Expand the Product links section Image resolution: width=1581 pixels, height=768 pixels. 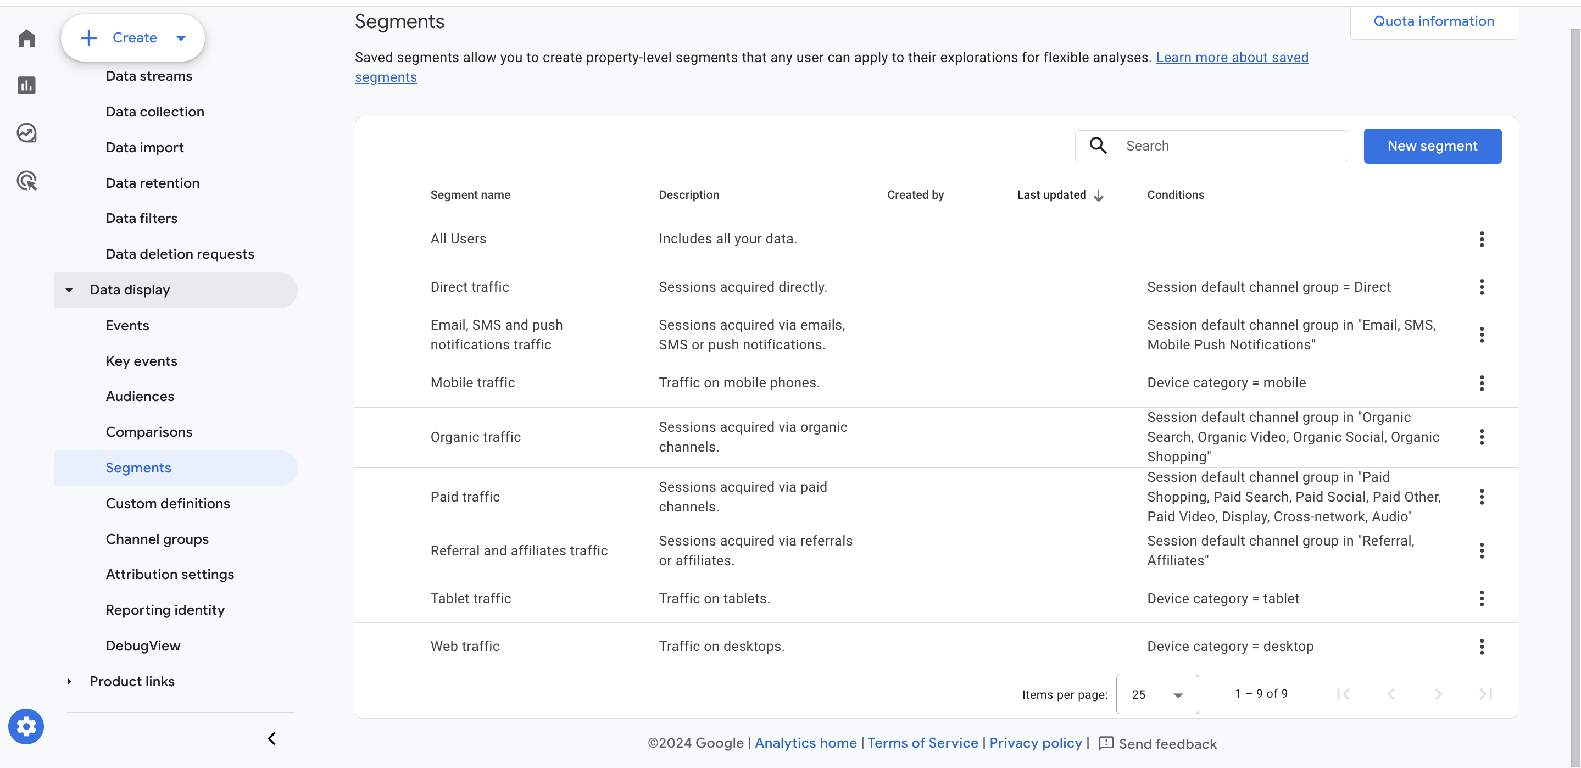[x=69, y=681]
